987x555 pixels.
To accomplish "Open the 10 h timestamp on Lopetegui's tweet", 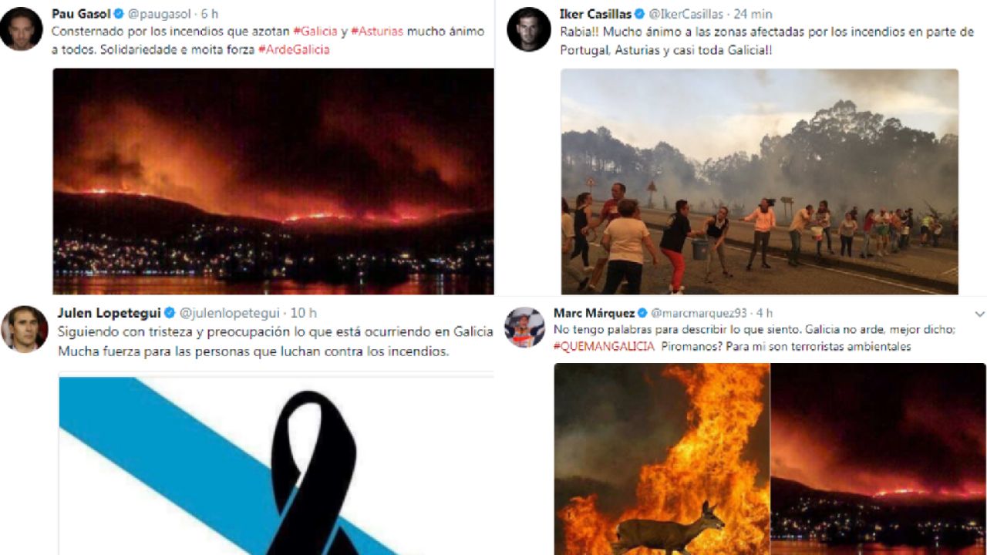I will click(x=303, y=313).
